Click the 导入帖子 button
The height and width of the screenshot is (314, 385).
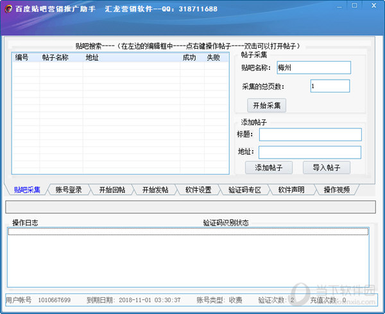tap(327, 168)
